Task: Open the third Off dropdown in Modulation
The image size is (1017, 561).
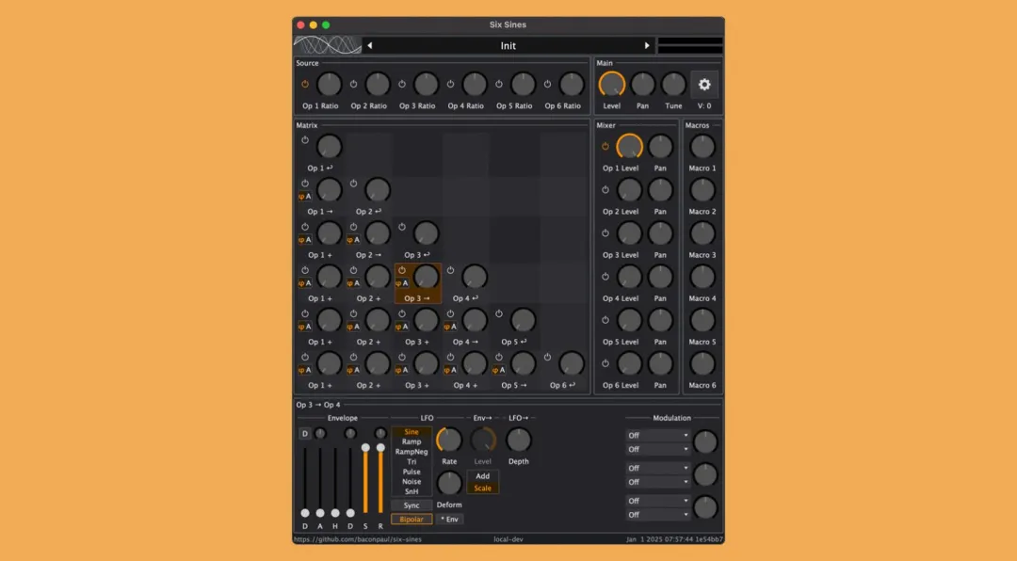Action: coord(657,468)
